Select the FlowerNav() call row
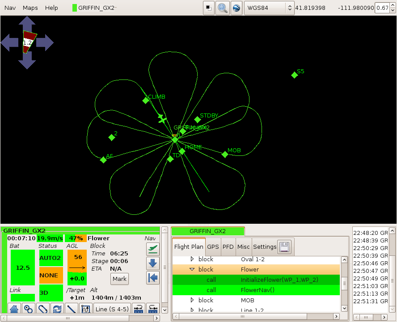The height and width of the screenshot is (322, 397). point(256,290)
